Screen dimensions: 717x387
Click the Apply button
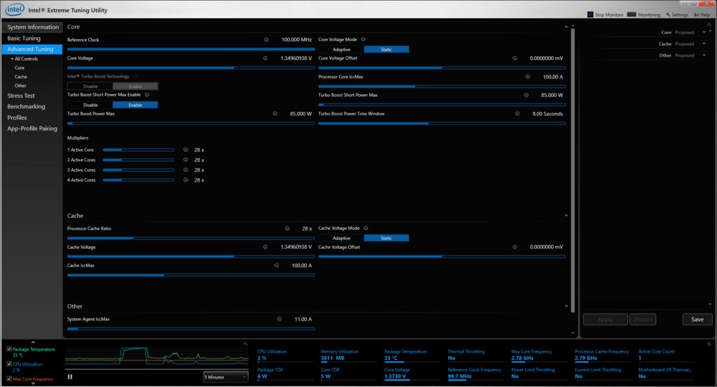(605, 319)
